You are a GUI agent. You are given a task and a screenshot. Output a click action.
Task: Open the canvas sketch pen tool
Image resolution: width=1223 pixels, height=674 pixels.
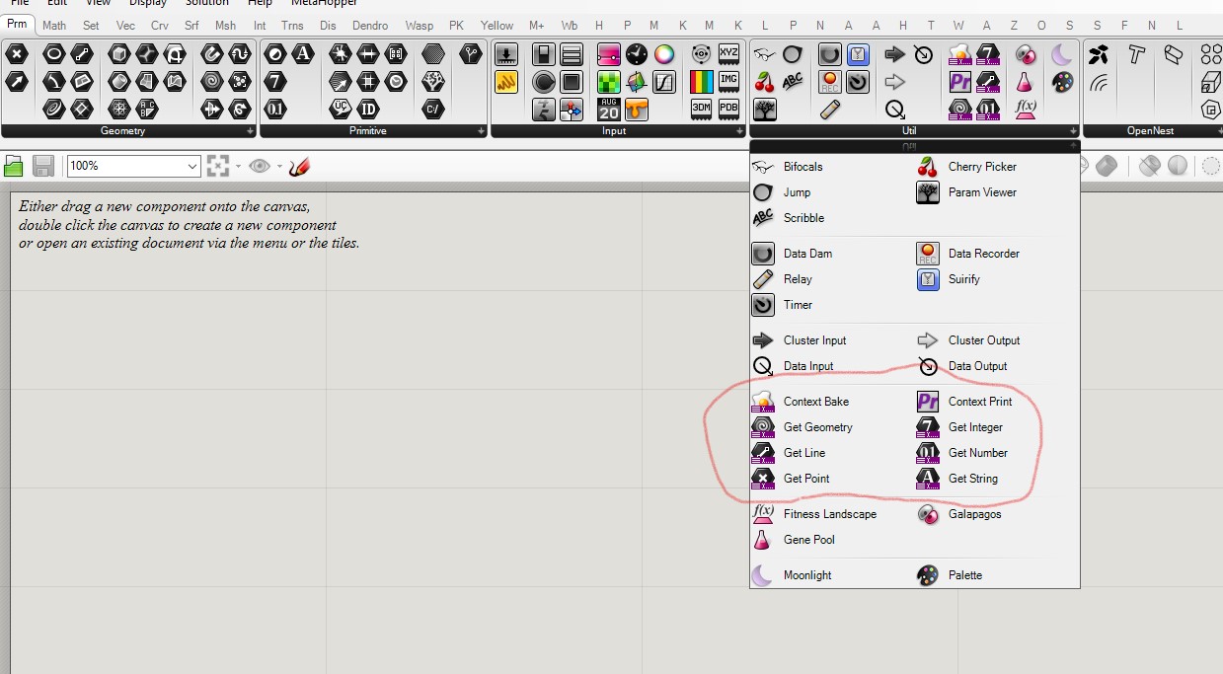[299, 166]
